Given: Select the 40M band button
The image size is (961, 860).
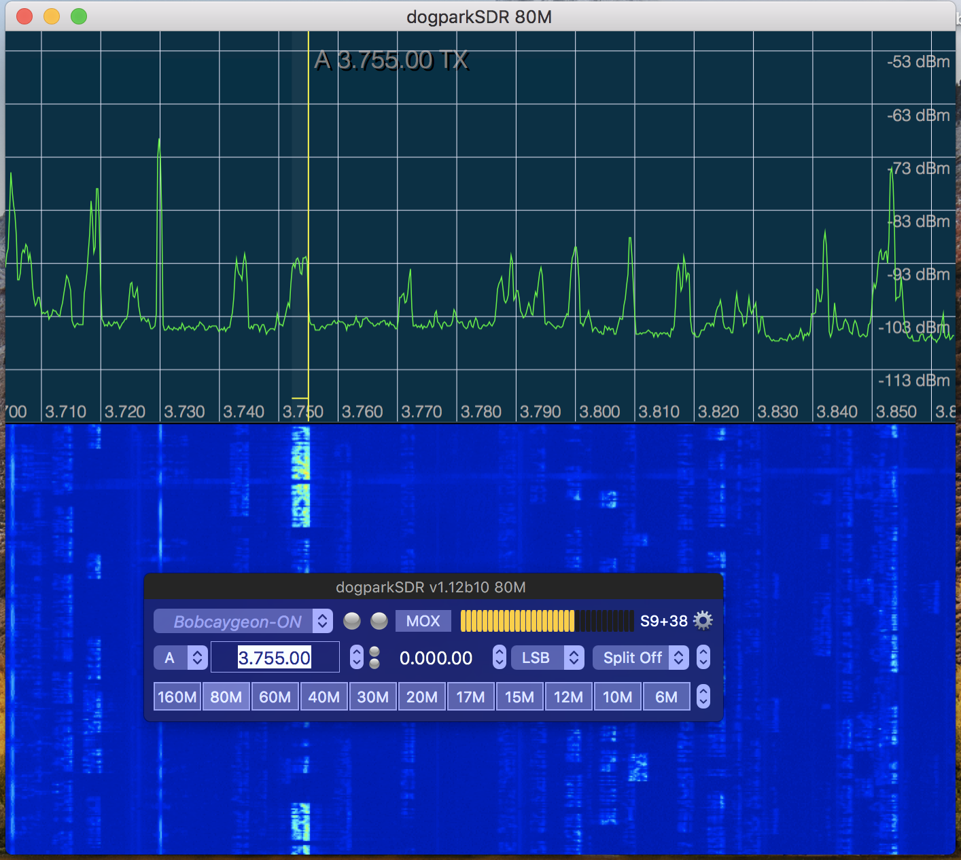Looking at the screenshot, I should 324,697.
